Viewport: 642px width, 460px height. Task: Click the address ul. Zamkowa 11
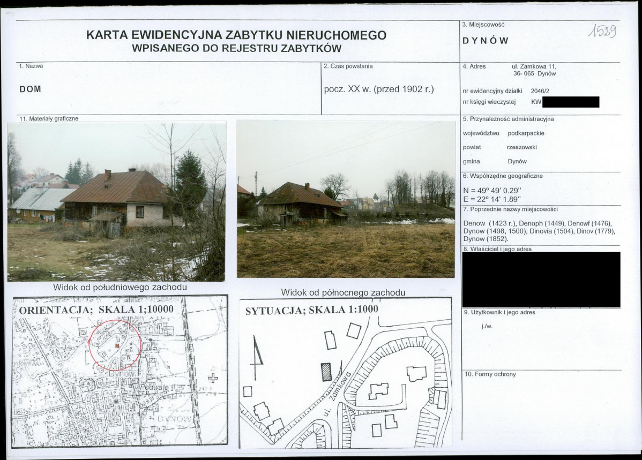[x=534, y=66]
